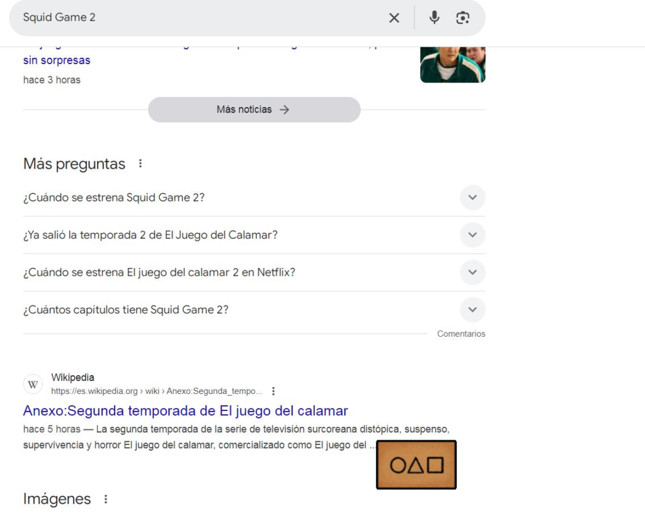Screen dimensions: 645x513
Task: Click the Imágenes section heading
Action: (57, 499)
